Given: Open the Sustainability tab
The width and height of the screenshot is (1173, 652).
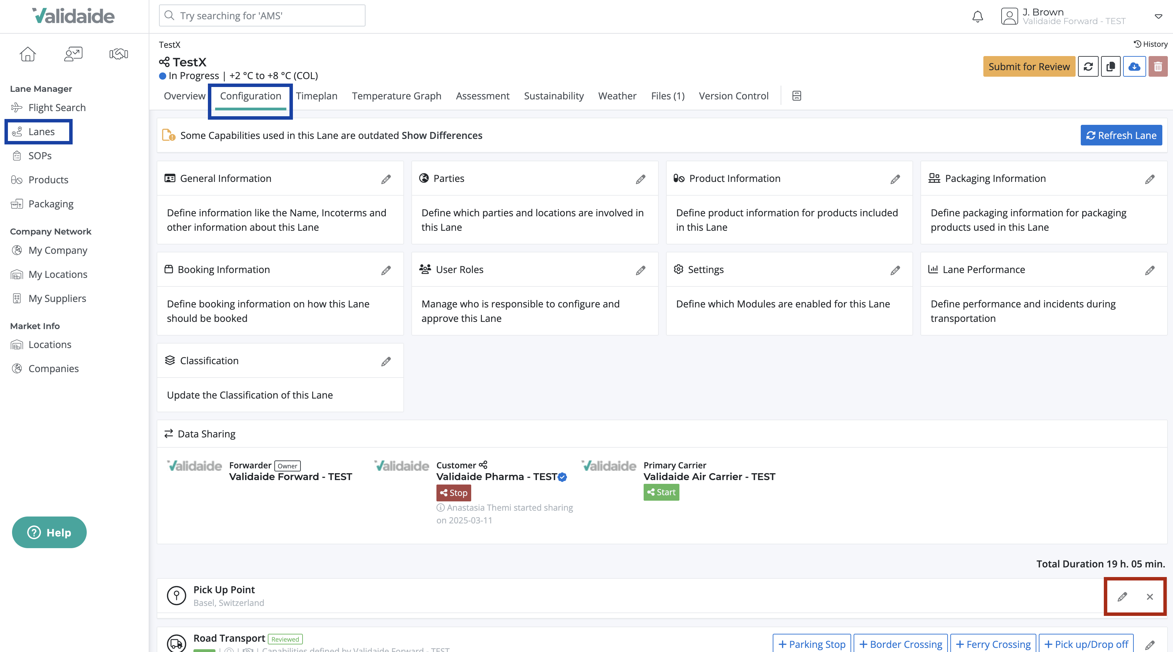Looking at the screenshot, I should pos(554,96).
